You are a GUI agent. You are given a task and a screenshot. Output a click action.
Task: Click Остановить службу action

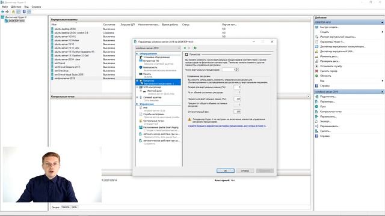[331, 66]
